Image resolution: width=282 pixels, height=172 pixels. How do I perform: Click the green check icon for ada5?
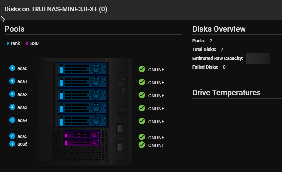click(x=142, y=137)
